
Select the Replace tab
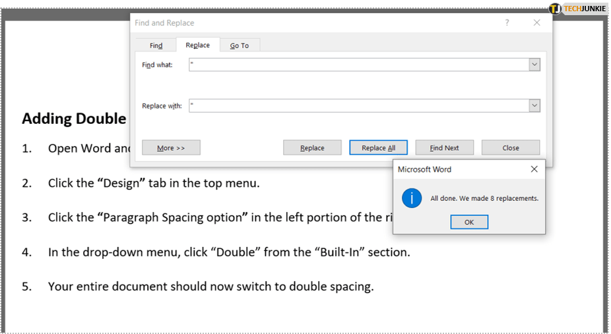point(197,45)
